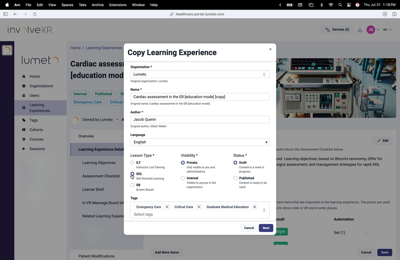Open the three-dot menu for Set (1)
Screen dimensions: 400x260
367,233
